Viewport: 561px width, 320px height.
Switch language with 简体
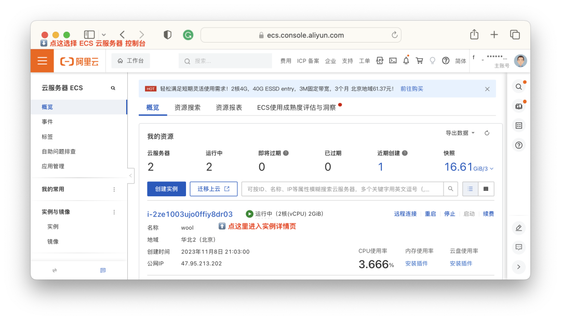(460, 61)
